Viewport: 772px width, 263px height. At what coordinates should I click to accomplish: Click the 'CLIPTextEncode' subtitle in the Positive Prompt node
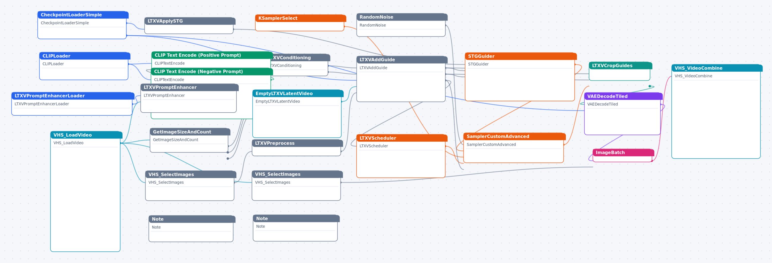[170, 63]
